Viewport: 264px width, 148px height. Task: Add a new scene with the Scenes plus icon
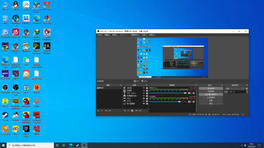pos(98,111)
